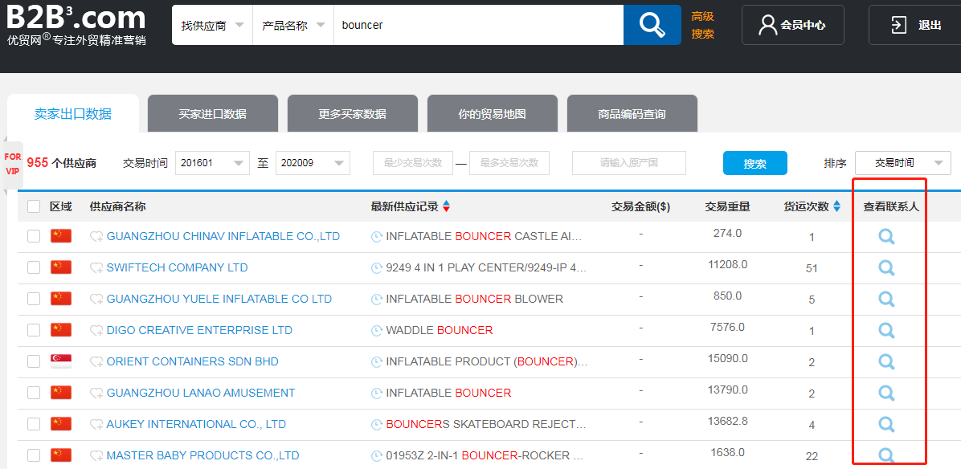View contacts for GUANGZHOU LANAO AMUSEMENT
This screenshot has width=961, height=469.
pos(886,393)
